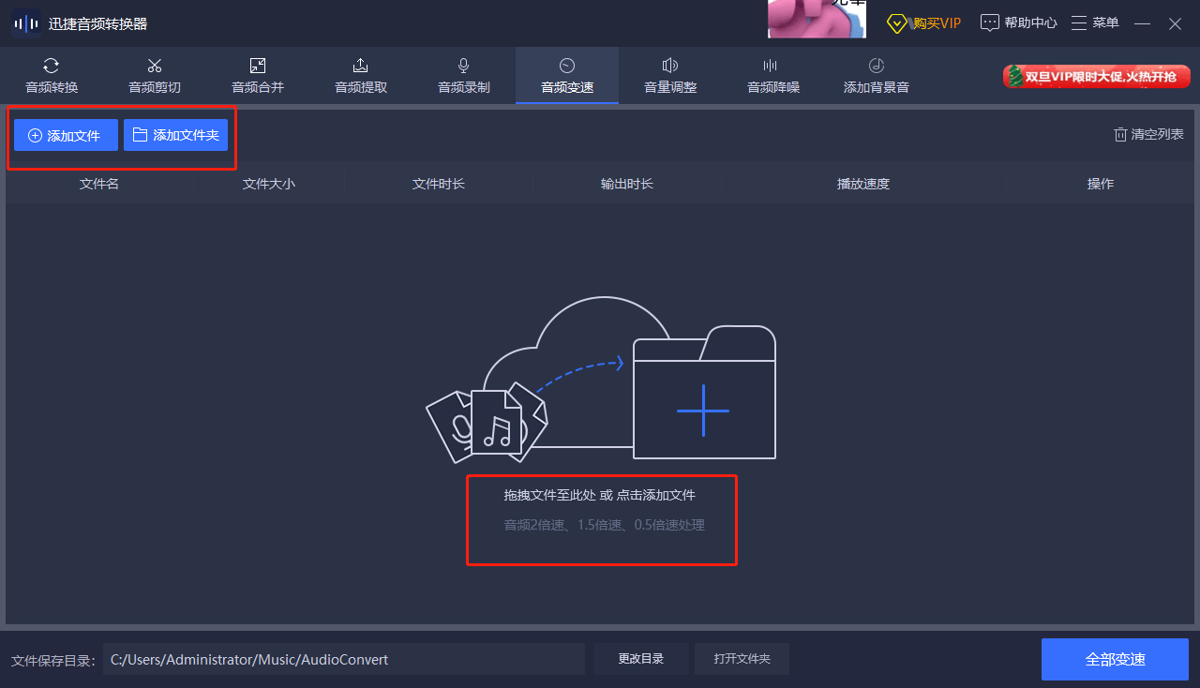Open the 帮助中心 help center

coord(1019,23)
